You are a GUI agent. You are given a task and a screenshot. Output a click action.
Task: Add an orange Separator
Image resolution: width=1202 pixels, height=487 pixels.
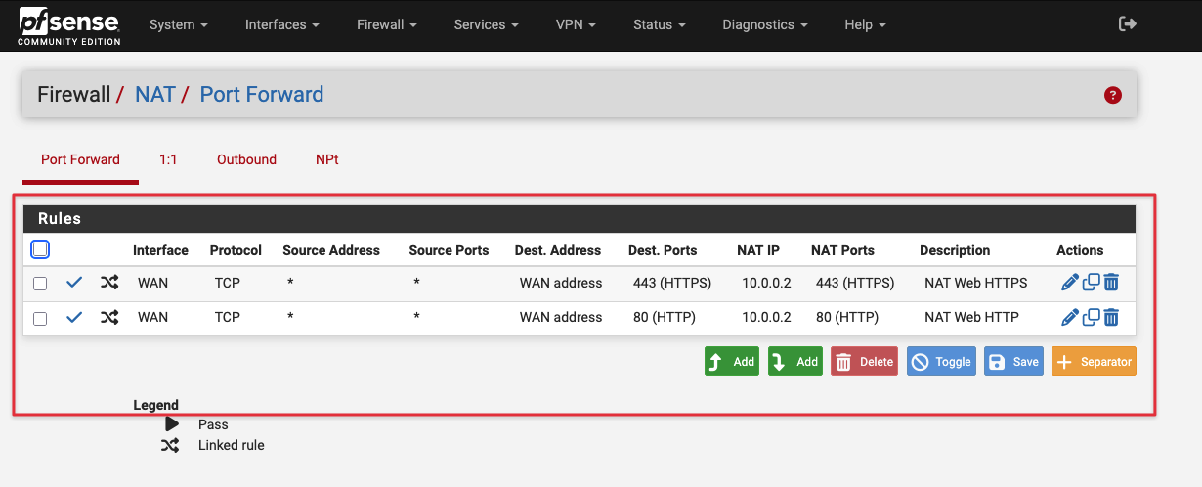click(1094, 362)
